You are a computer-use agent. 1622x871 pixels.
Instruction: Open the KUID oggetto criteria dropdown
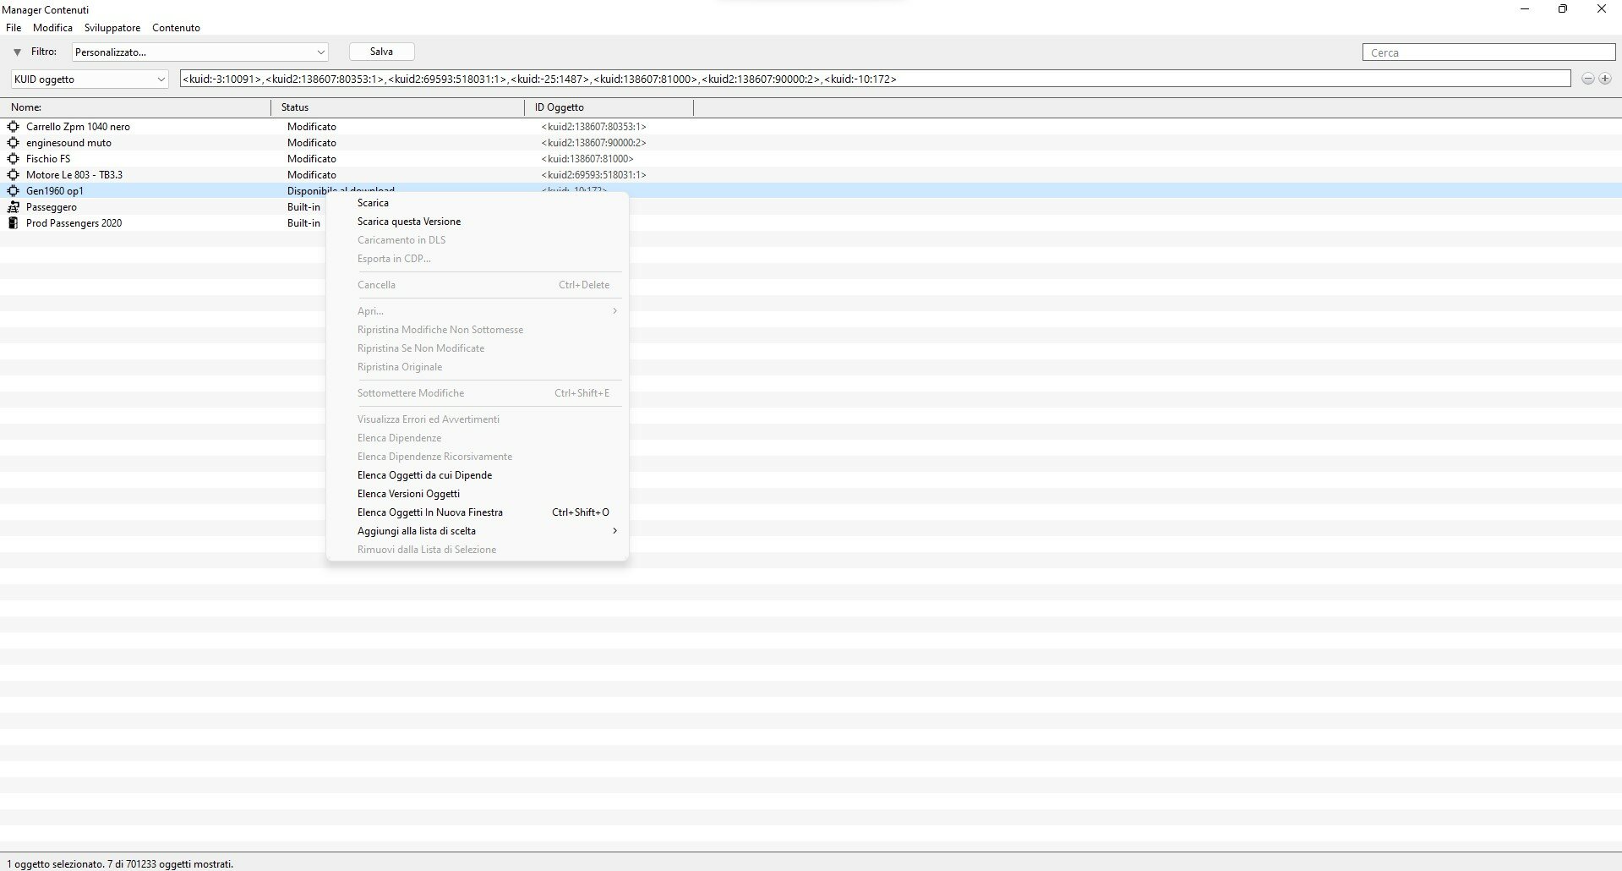tap(90, 79)
